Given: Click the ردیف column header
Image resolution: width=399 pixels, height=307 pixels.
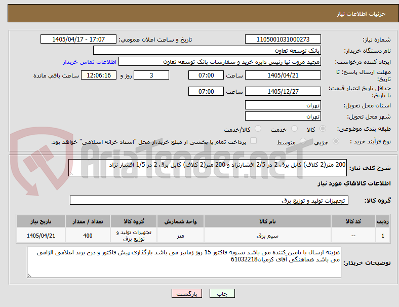Looking at the screenshot, I should (x=383, y=221).
